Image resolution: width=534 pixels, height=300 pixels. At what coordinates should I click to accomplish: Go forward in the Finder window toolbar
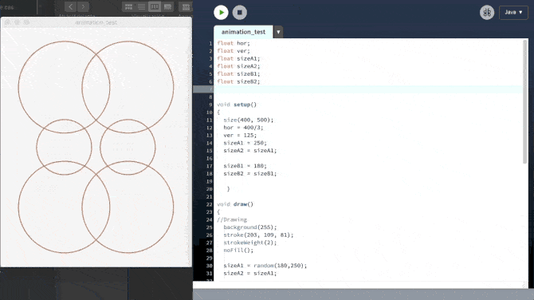click(83, 6)
